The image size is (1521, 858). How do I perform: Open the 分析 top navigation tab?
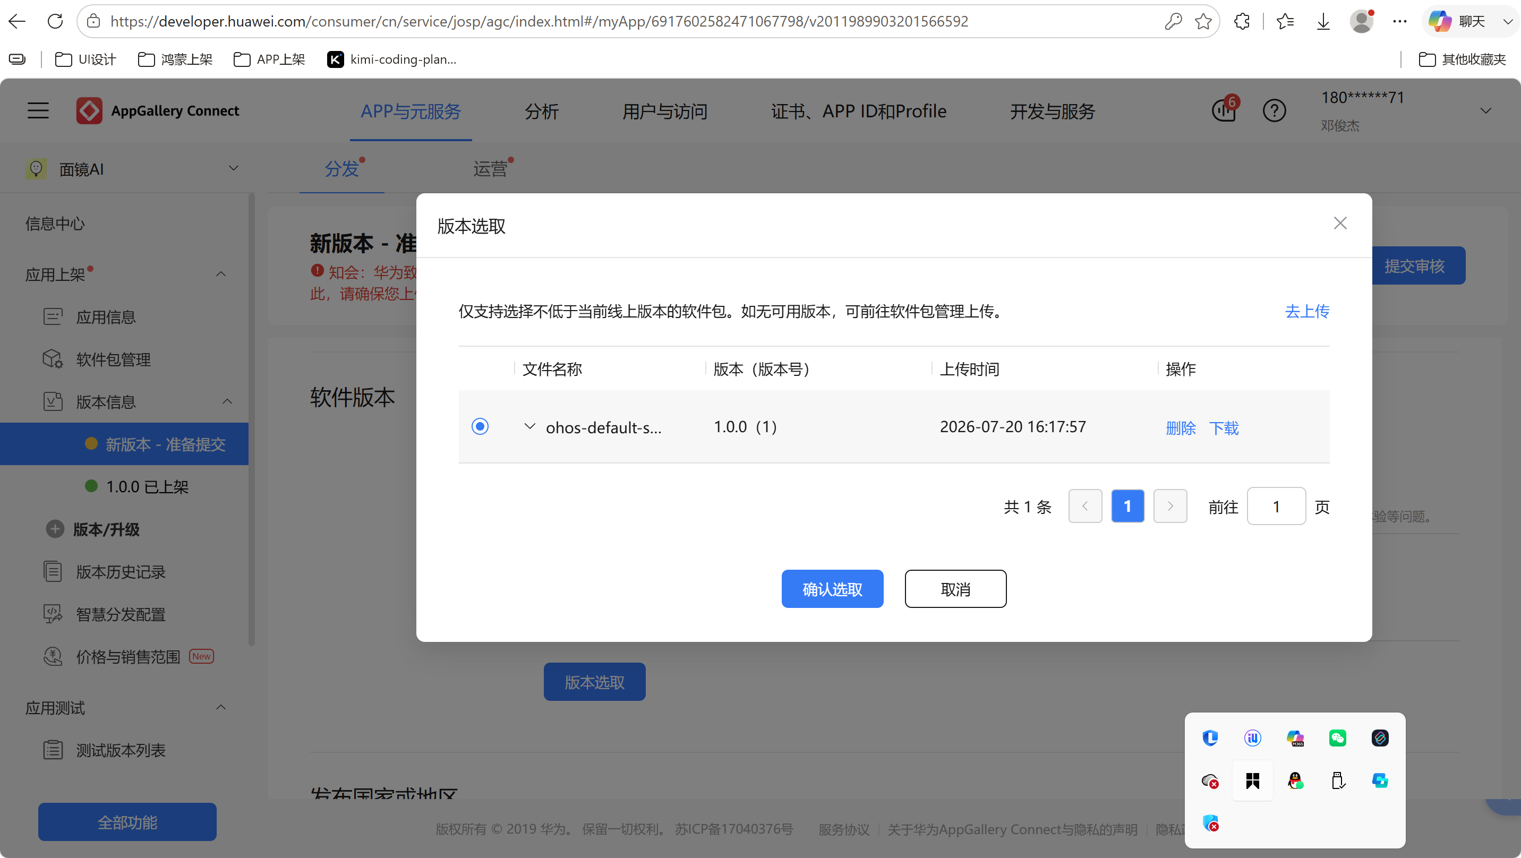coord(542,111)
